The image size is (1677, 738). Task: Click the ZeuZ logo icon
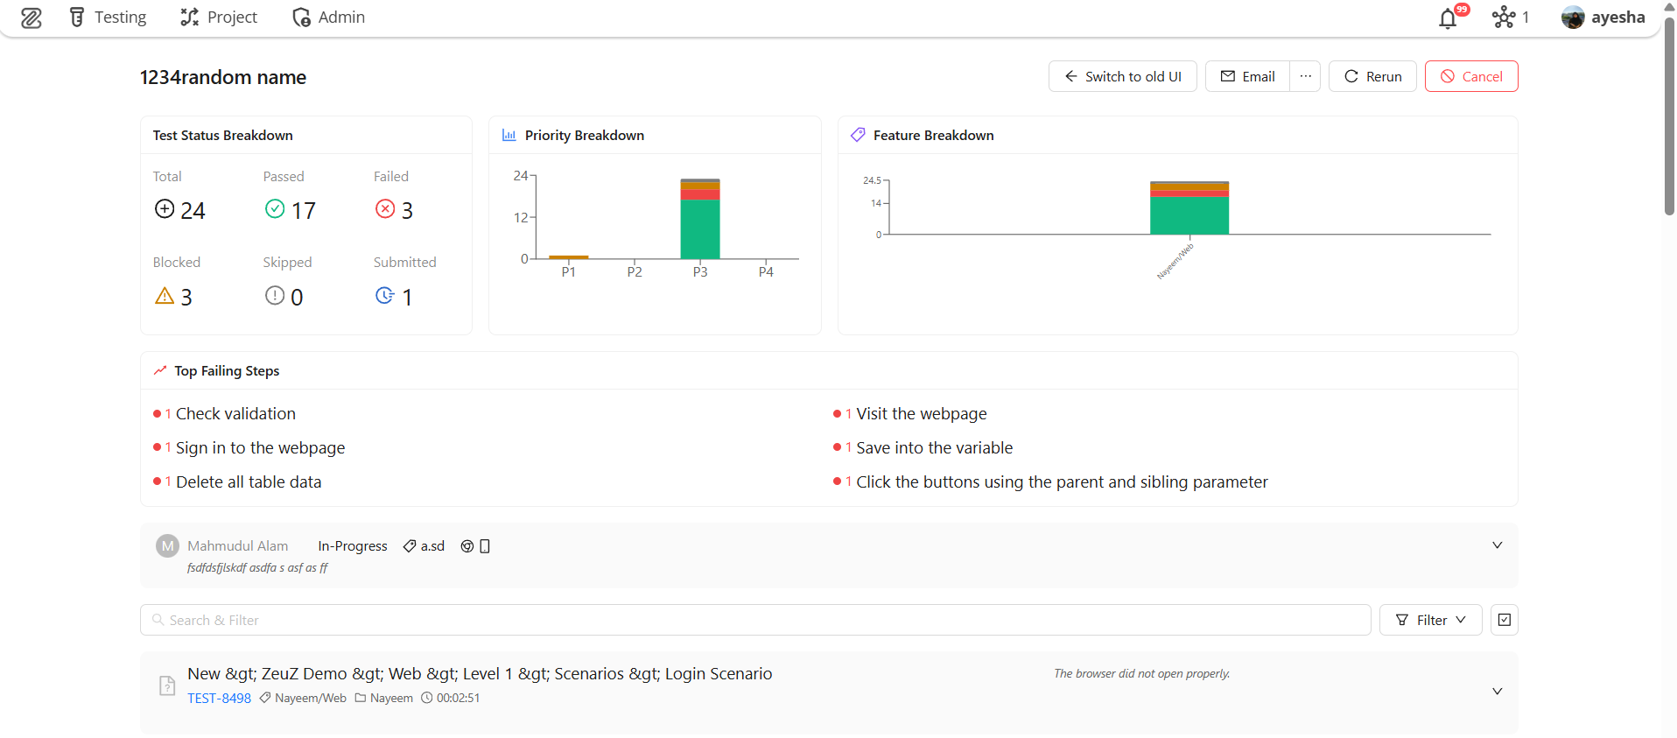[x=32, y=18]
